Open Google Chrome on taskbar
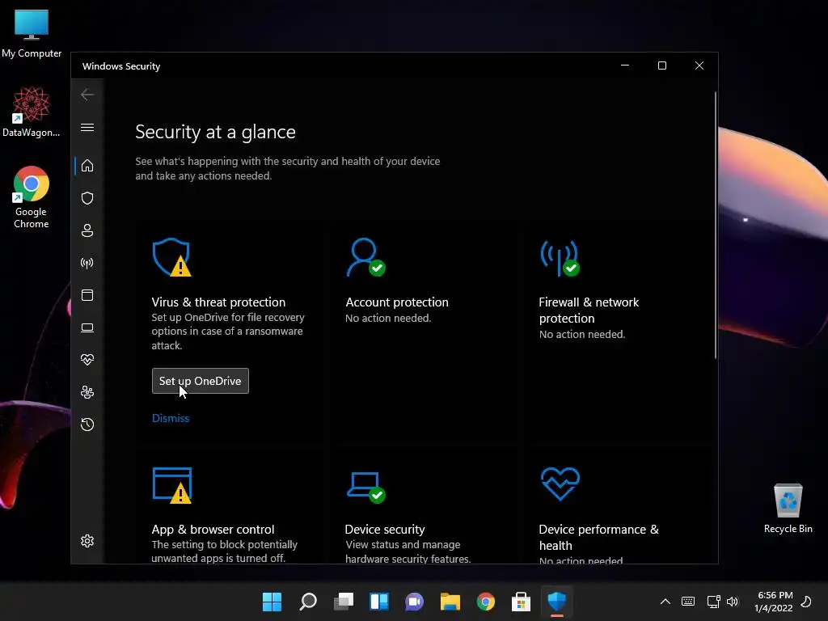This screenshot has height=621, width=828. tap(486, 602)
